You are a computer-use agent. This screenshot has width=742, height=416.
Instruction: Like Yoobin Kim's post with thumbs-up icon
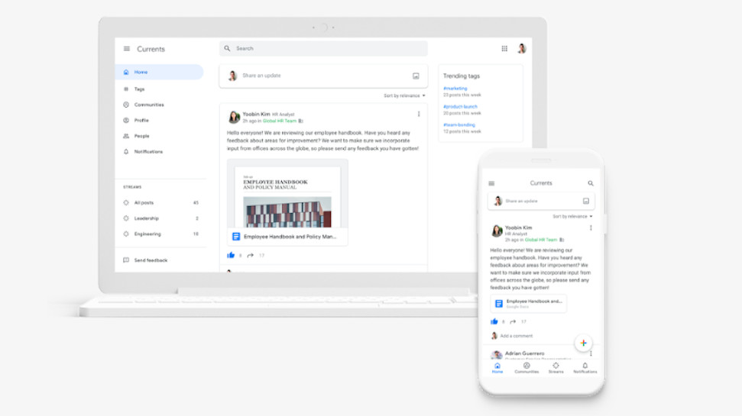231,255
